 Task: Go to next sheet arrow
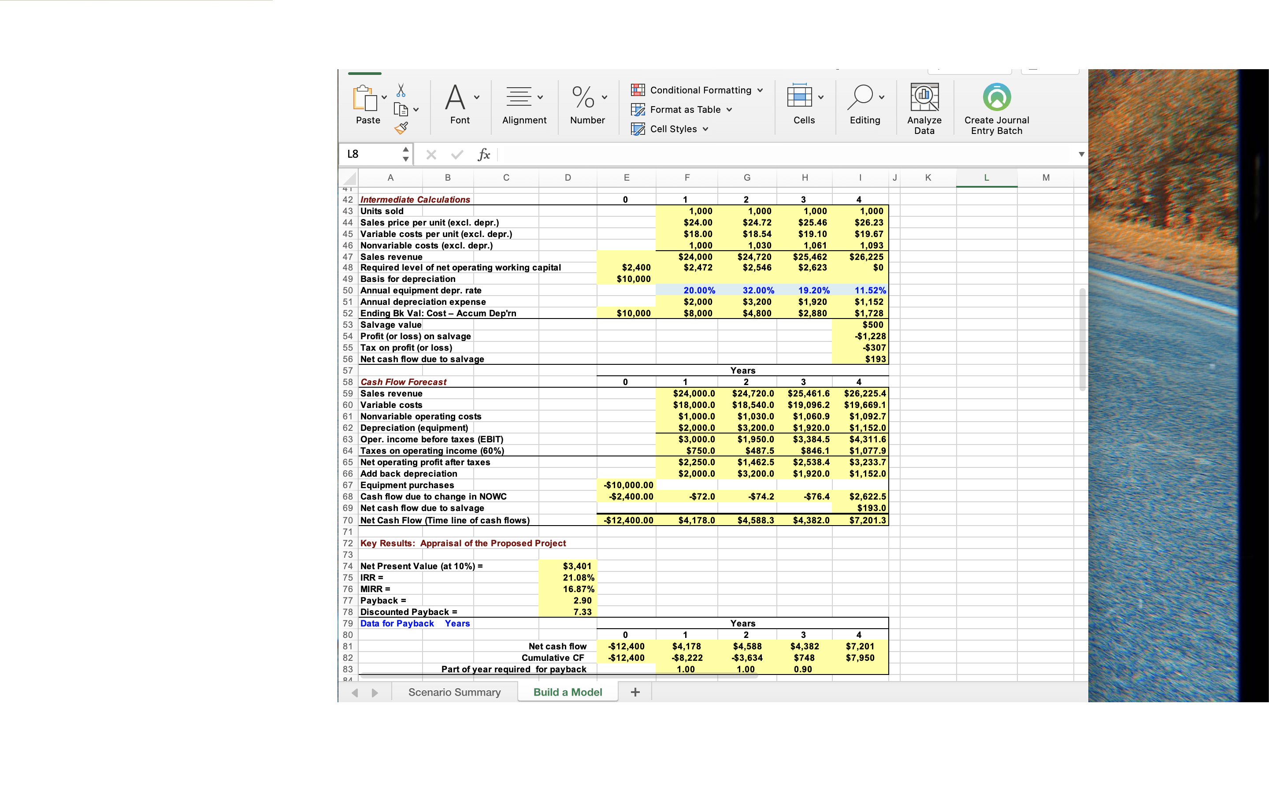point(375,692)
